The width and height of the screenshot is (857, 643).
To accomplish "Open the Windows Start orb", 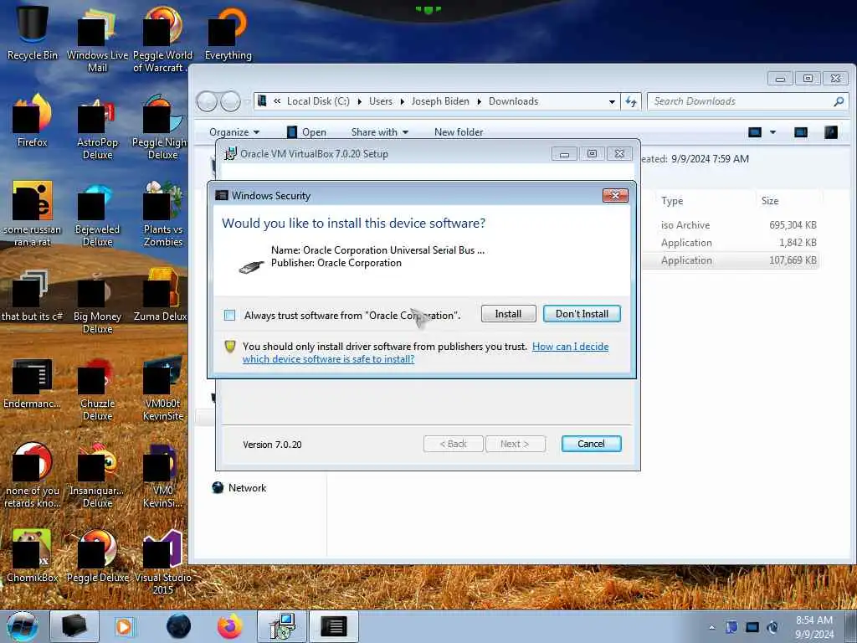I will [22, 626].
